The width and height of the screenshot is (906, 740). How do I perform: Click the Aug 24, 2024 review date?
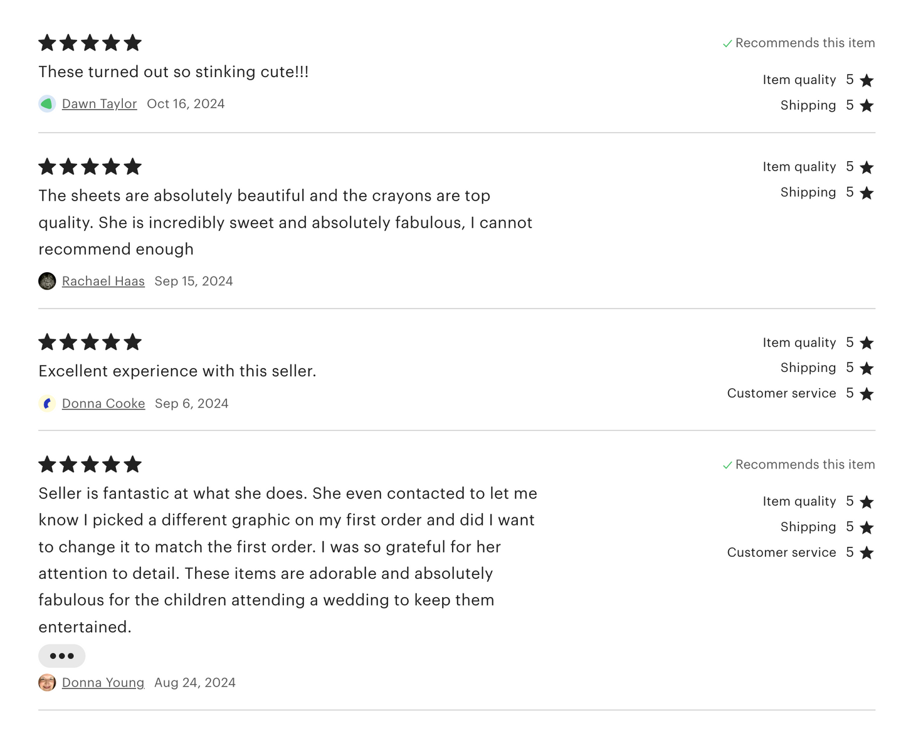(195, 683)
